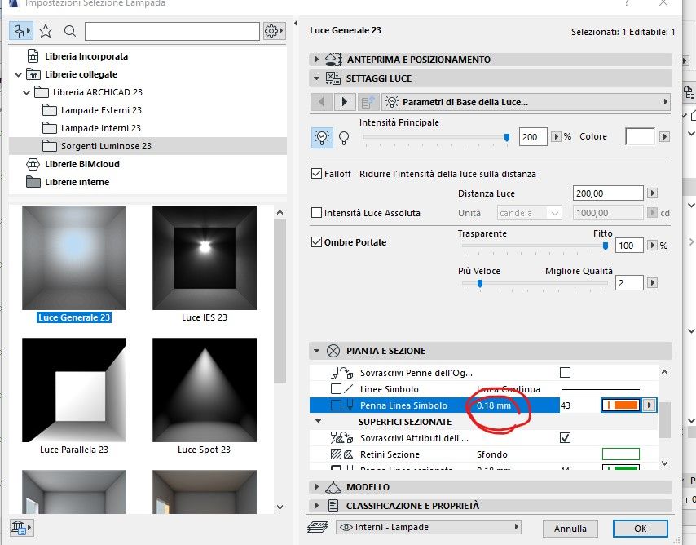The width and height of the screenshot is (696, 545).
Task: Select Lampade Esterni 23 folder
Action: [x=101, y=110]
